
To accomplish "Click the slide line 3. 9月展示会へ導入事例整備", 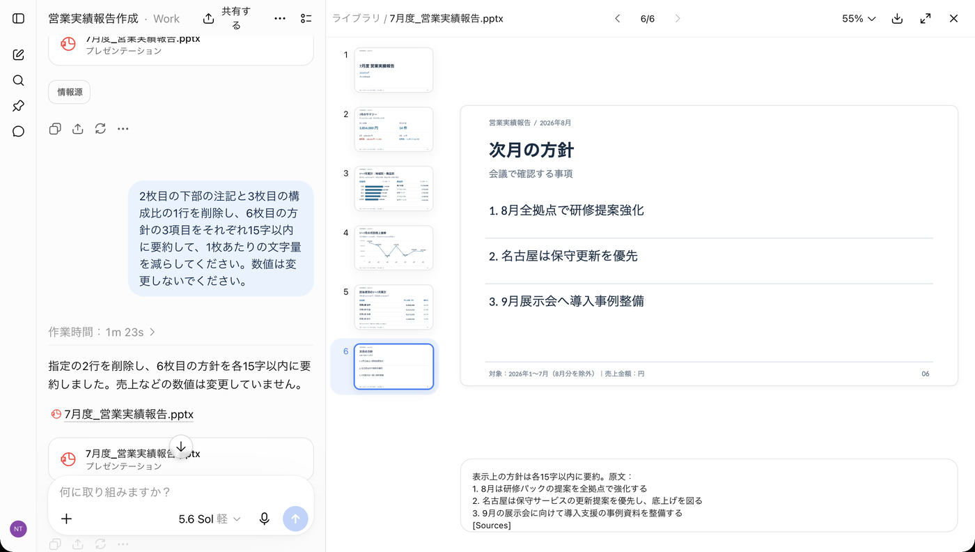I will (x=566, y=301).
